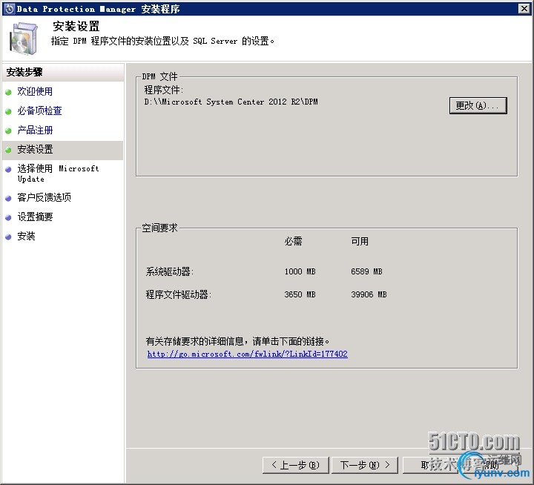The image size is (534, 485).
Task: Go to the 设置摘要 step
Action: coord(35,217)
